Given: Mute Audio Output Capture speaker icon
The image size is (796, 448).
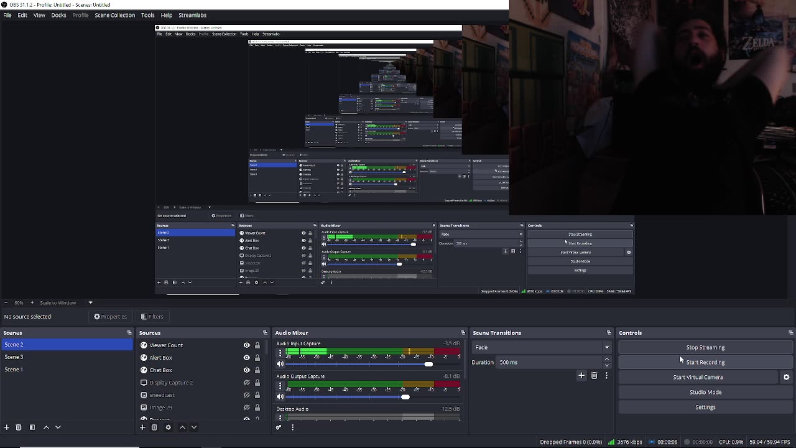Looking at the screenshot, I should click(280, 397).
